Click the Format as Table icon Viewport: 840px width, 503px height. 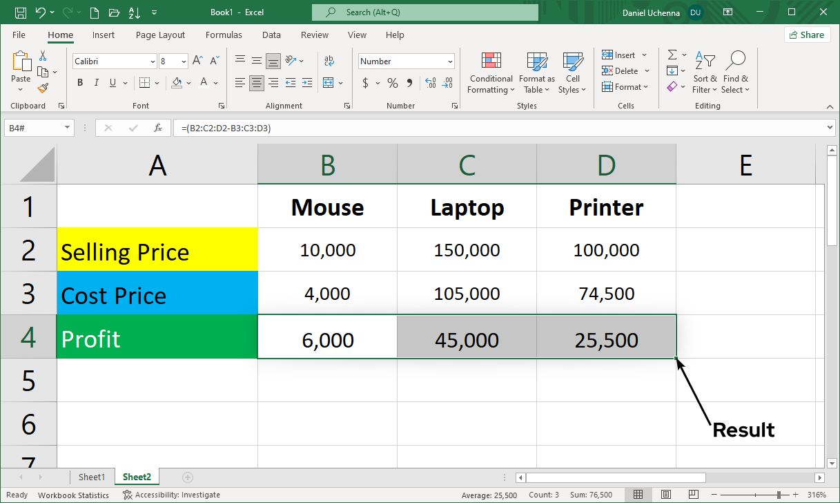click(x=536, y=72)
